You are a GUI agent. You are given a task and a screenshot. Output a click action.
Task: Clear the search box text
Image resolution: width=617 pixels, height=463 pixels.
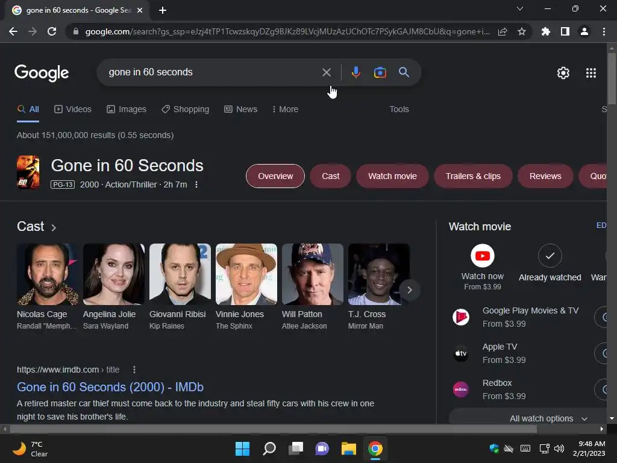[326, 72]
